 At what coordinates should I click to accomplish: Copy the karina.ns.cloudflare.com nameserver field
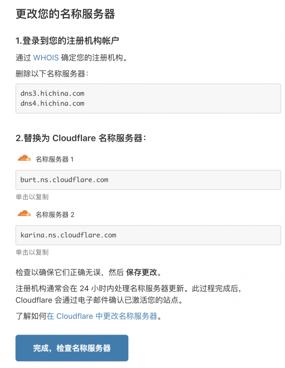pyautogui.click(x=148, y=235)
